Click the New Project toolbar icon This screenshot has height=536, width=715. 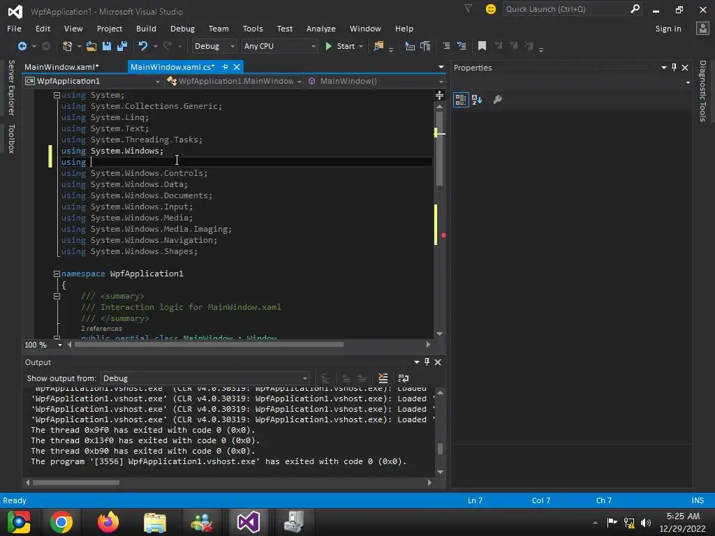[x=68, y=46]
